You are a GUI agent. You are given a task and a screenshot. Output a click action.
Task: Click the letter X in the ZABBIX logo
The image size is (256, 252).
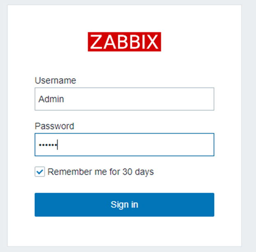pos(152,42)
